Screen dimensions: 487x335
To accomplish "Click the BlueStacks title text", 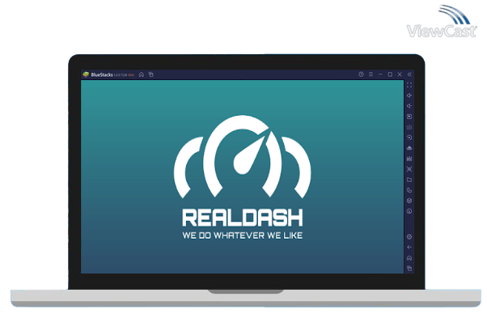I will tap(102, 75).
